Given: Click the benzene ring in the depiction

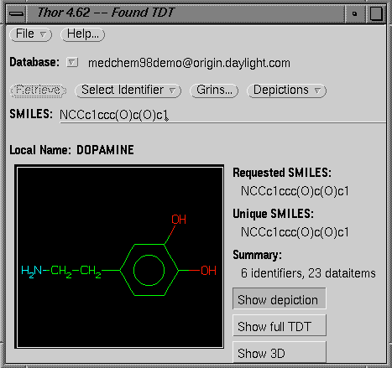Looking at the screenshot, I should coord(149,270).
